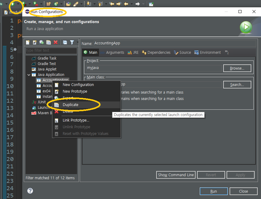Select Gradle Task in configuration tree
261x199 pixels.
point(47,58)
